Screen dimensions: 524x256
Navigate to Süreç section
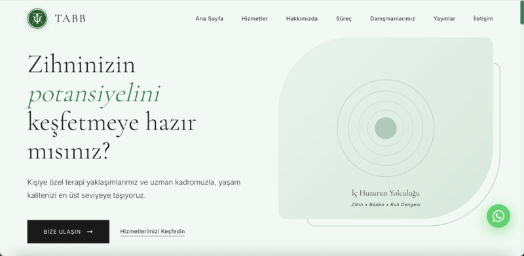point(344,19)
